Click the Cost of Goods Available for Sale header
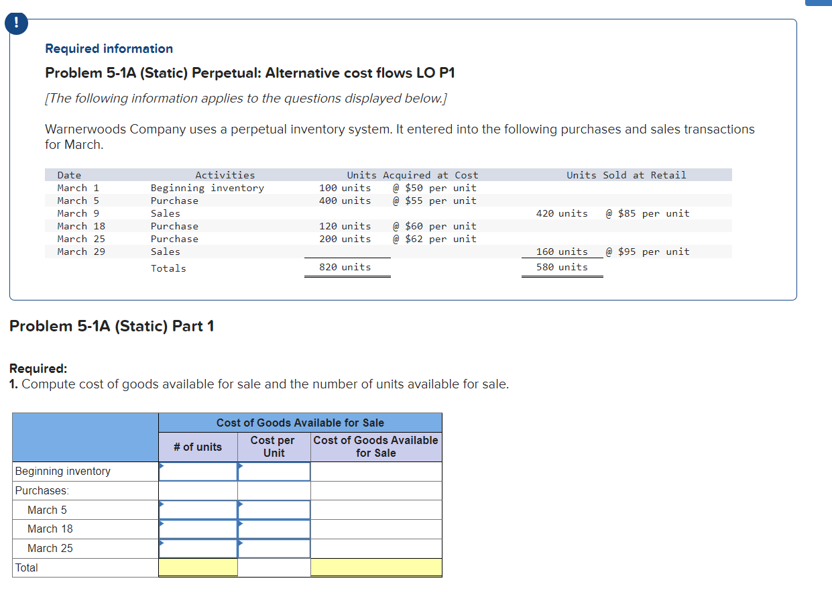The height and width of the screenshot is (601, 832). (x=300, y=422)
